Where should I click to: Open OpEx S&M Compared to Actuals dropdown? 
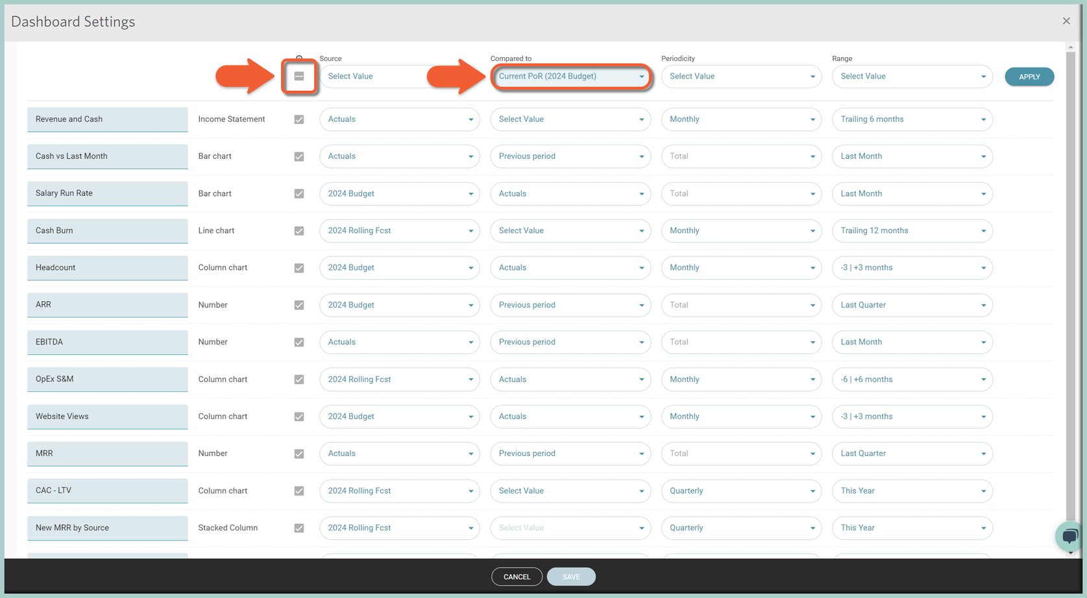(x=571, y=379)
